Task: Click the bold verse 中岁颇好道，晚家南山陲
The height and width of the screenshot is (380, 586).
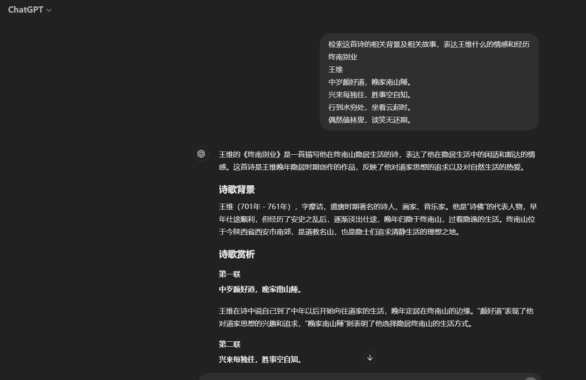Action: pos(260,290)
